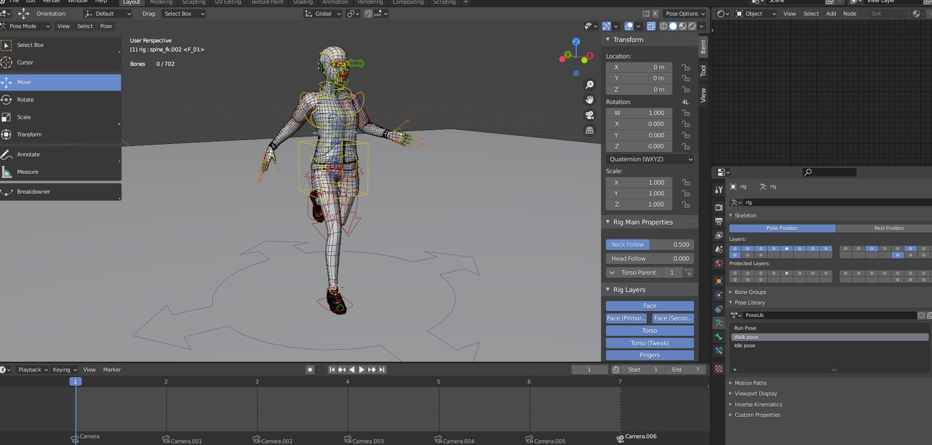Activate the Cursor tool

[x=60, y=63]
